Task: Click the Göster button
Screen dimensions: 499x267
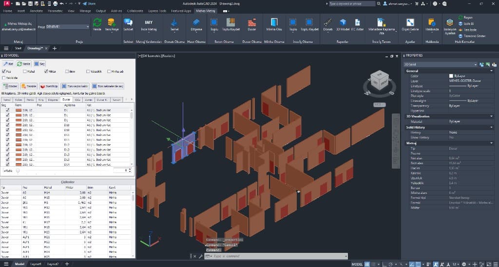Action: [10, 86]
